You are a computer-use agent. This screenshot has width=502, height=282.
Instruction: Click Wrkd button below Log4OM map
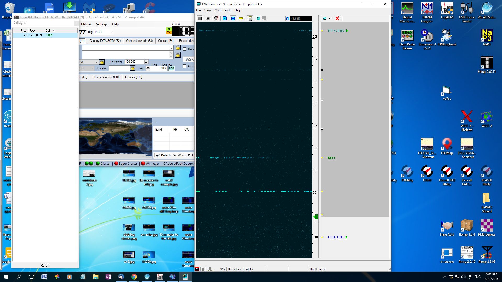click(x=179, y=155)
